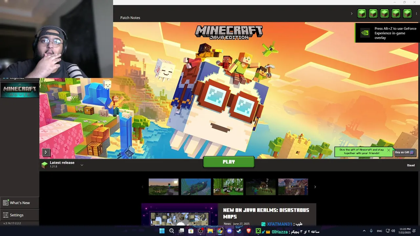Click the Buy as Gift button

click(404, 152)
